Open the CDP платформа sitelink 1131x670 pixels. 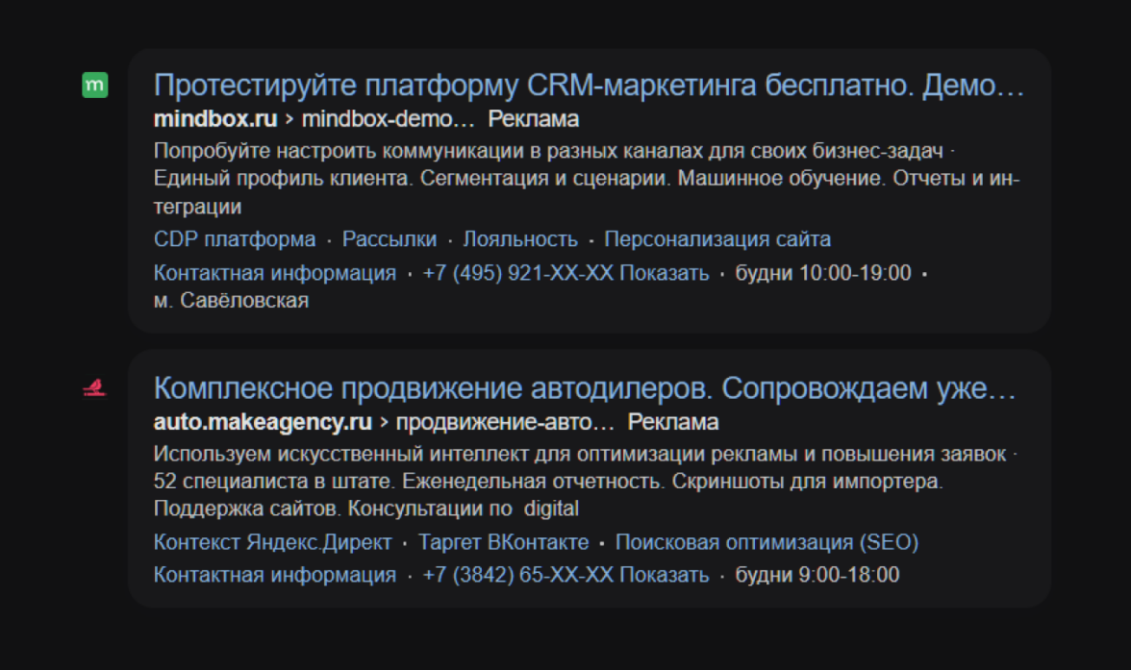[x=235, y=238]
